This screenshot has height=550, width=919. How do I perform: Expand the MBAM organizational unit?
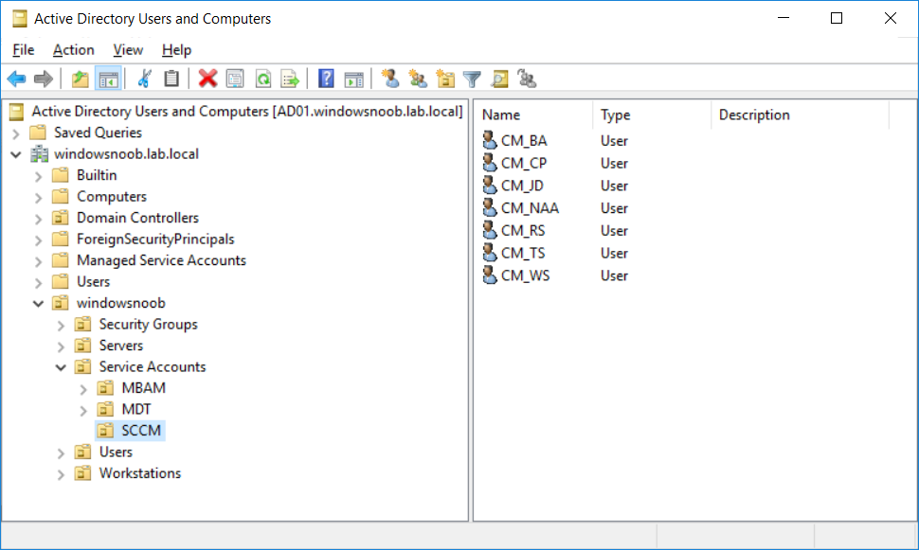83,389
